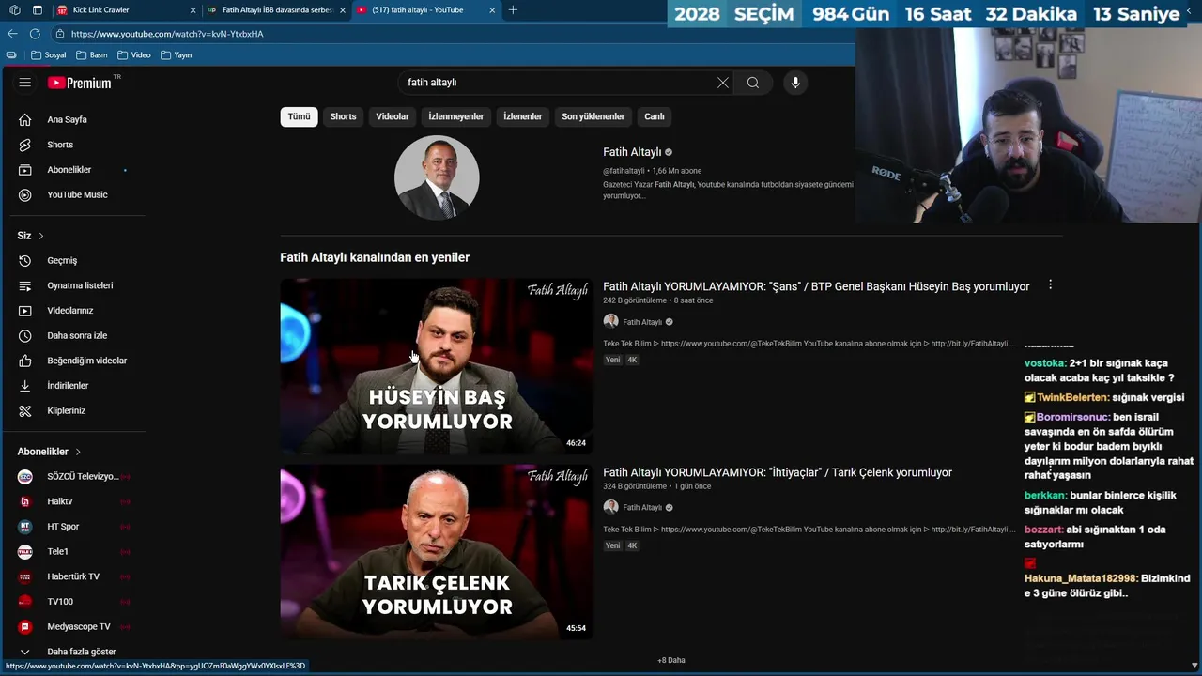Viewport: 1202px width, 676px height.
Task: Select the İzlenenler filter chip
Action: (x=523, y=116)
